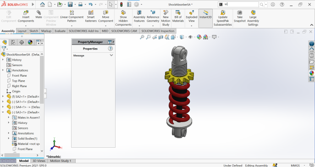Image resolution: width=315 pixels, height=167 pixels.
Task: Click the Home icon in title bar
Action: (42, 5)
